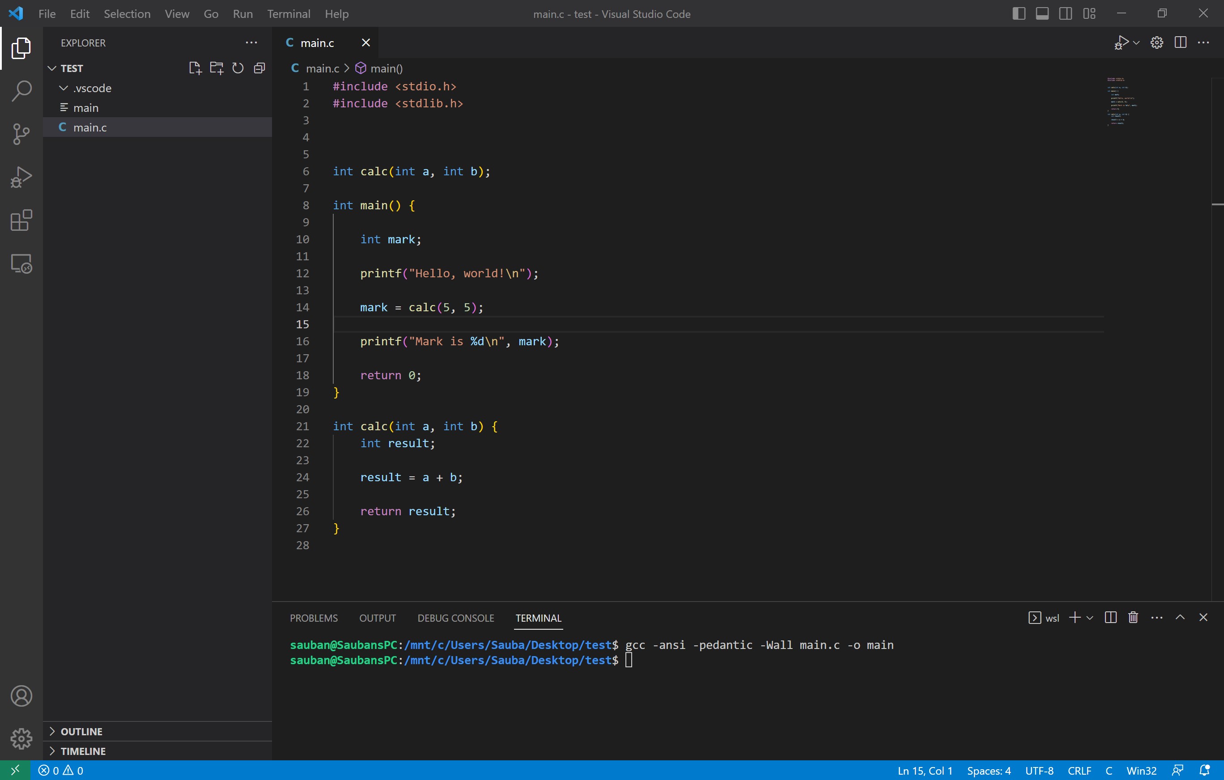Open the Run menu
Image resolution: width=1224 pixels, height=780 pixels.
tap(242, 14)
